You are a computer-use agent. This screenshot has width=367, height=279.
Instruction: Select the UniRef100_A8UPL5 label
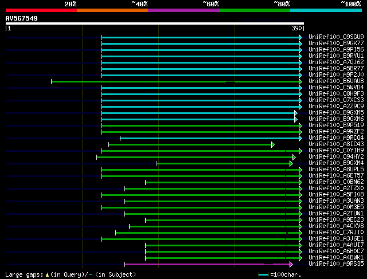pyautogui.click(x=336, y=170)
